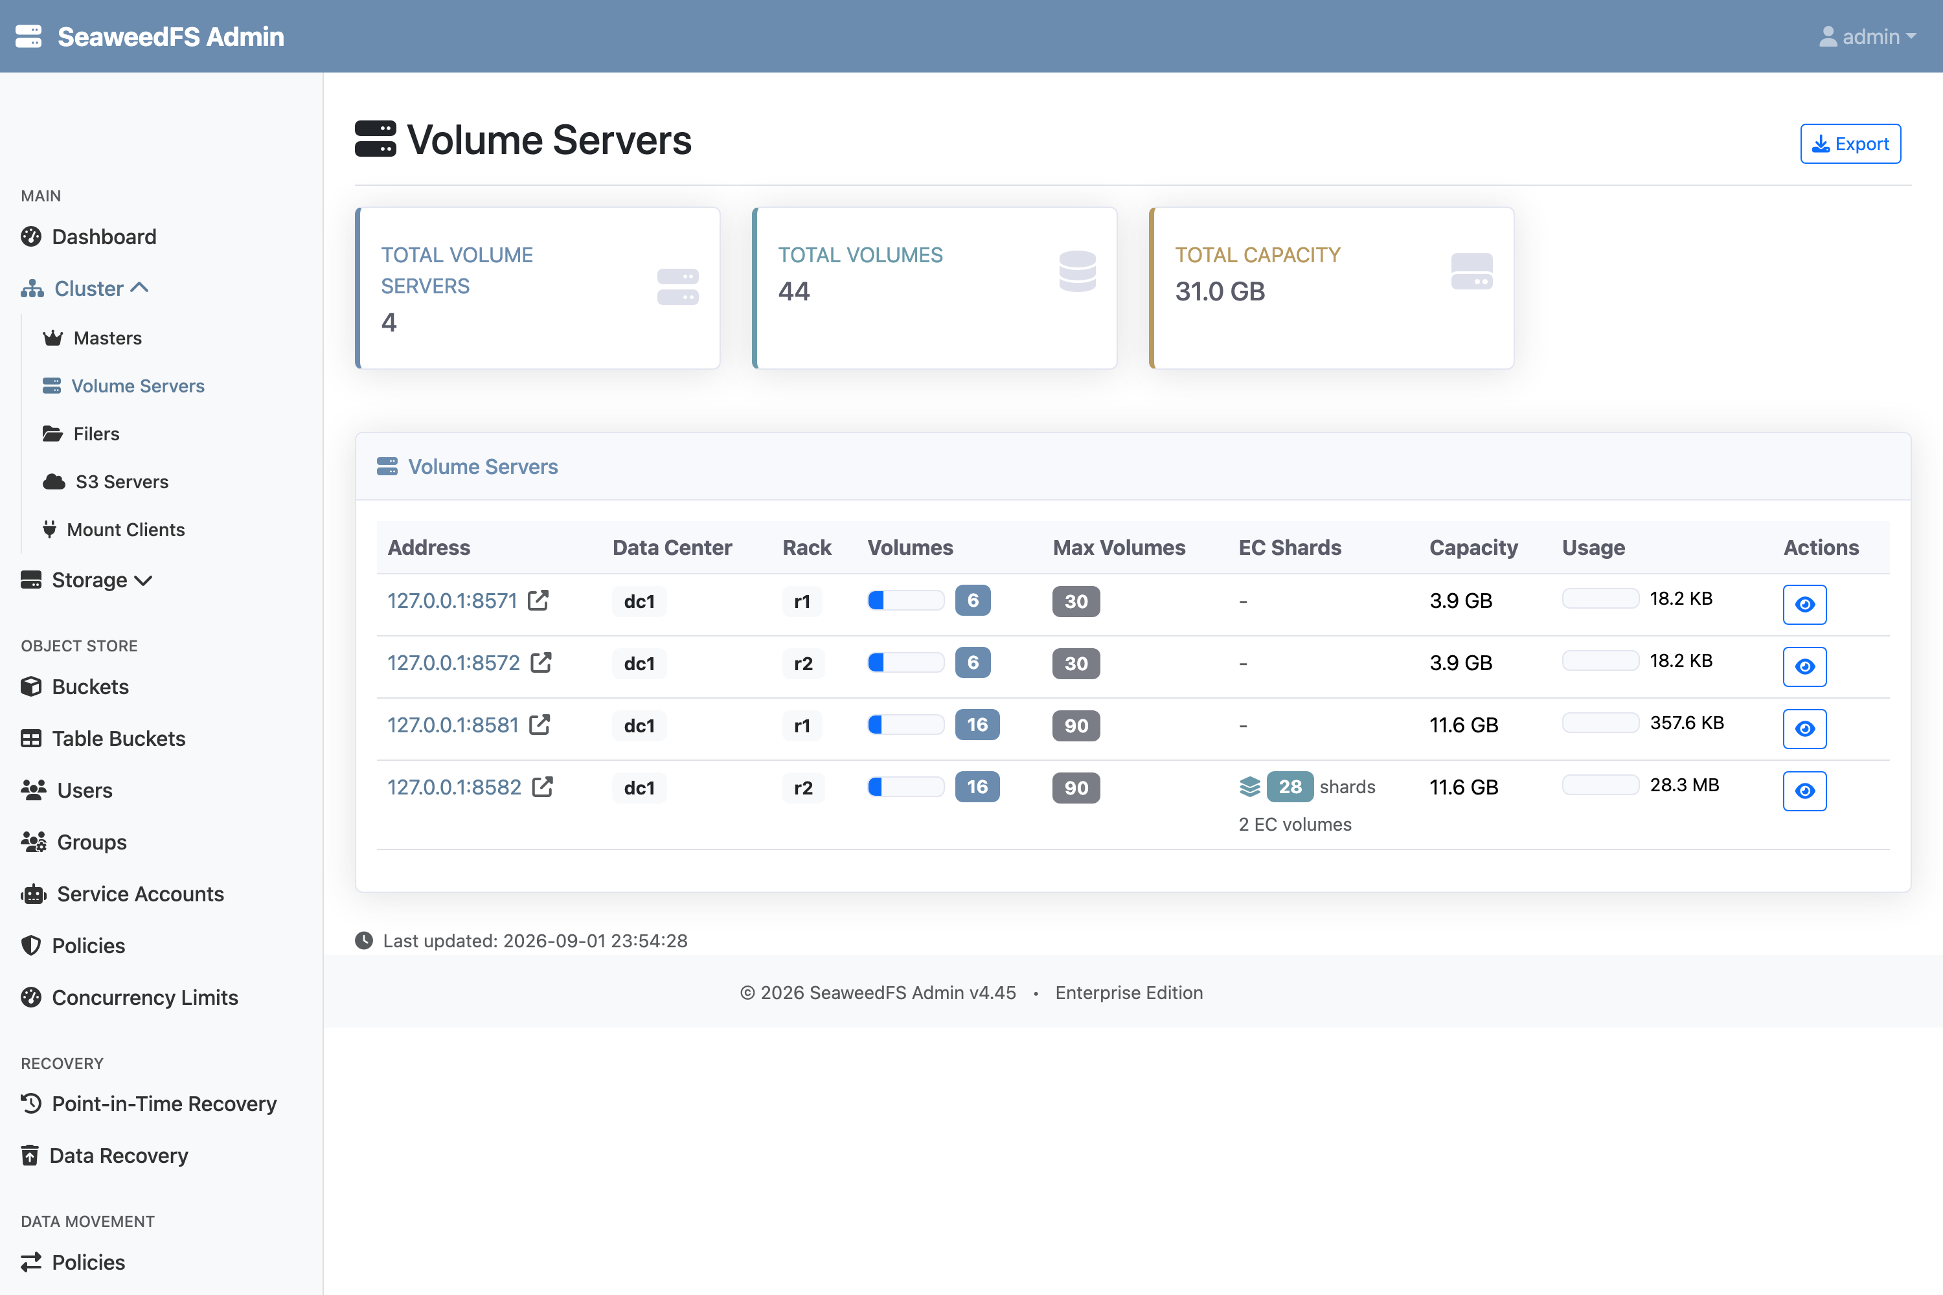View details of server 127.0.0.1:8582

coord(1804,791)
